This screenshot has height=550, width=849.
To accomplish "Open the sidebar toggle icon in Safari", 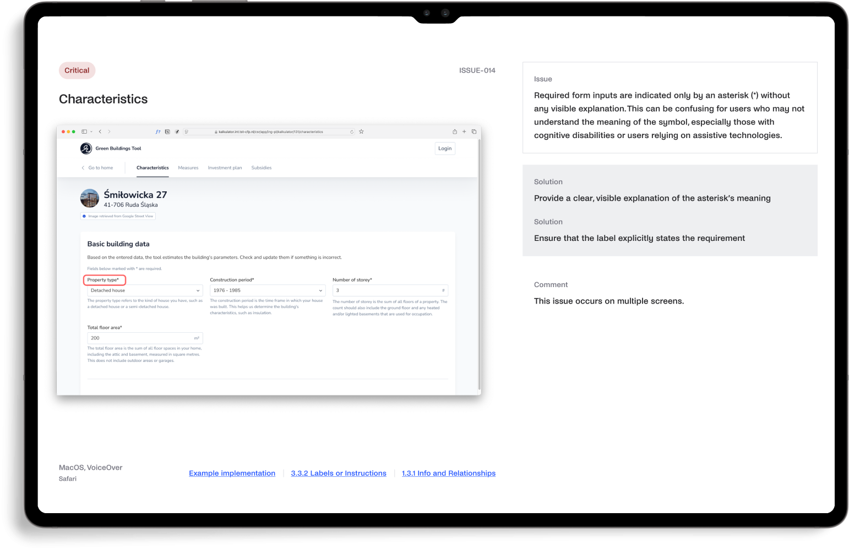I will [x=84, y=131].
